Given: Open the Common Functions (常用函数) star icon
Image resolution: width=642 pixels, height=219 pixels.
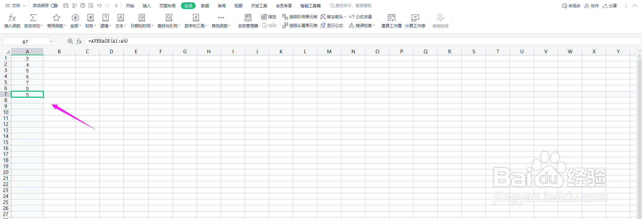Looking at the screenshot, I should pyautogui.click(x=57, y=18).
